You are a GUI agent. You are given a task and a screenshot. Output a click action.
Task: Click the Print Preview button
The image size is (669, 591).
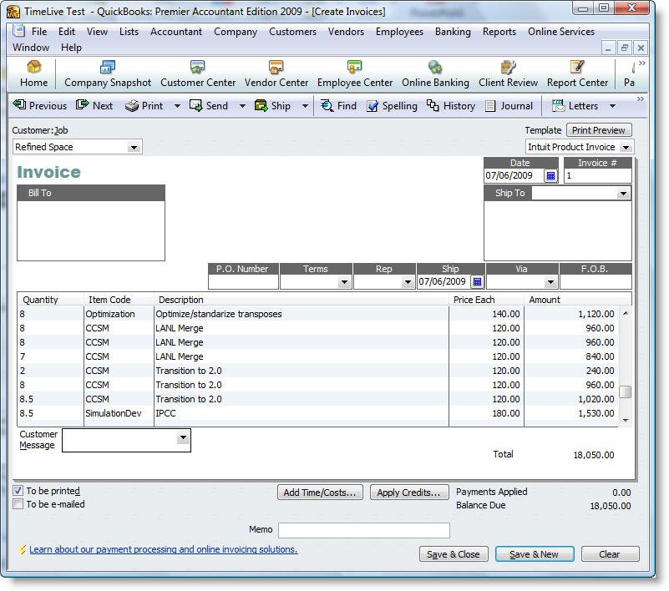[x=599, y=130]
